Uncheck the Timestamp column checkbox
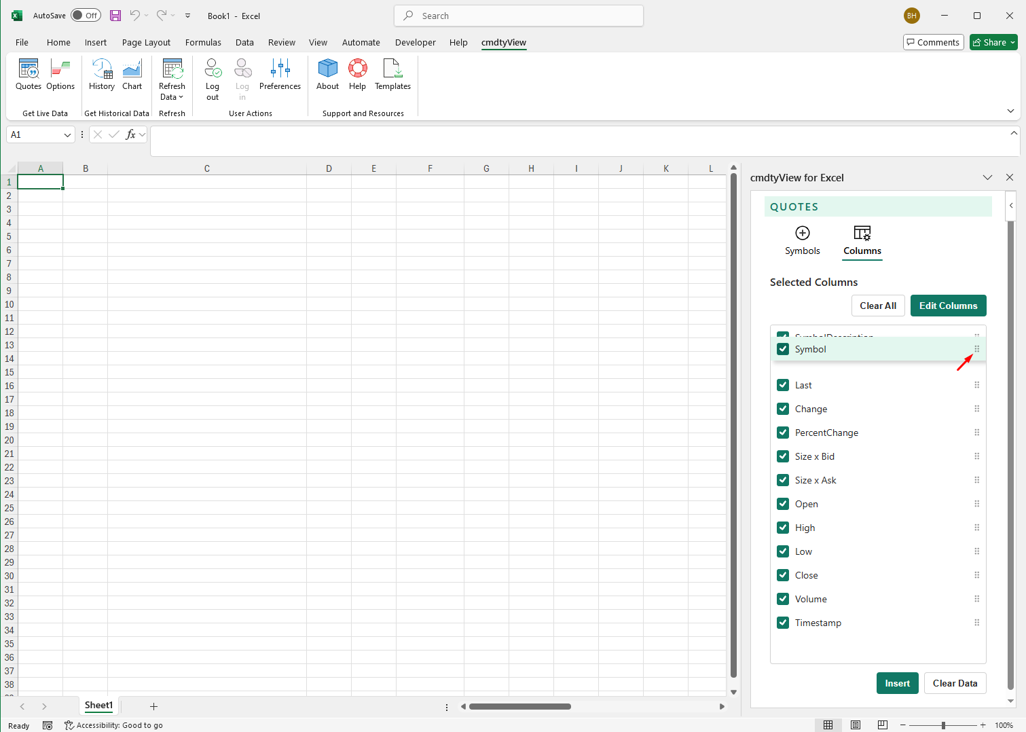The width and height of the screenshot is (1026, 732). (x=783, y=622)
